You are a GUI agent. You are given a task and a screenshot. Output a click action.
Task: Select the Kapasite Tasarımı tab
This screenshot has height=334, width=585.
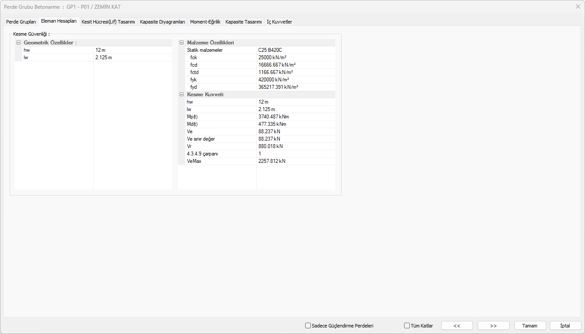pos(243,22)
